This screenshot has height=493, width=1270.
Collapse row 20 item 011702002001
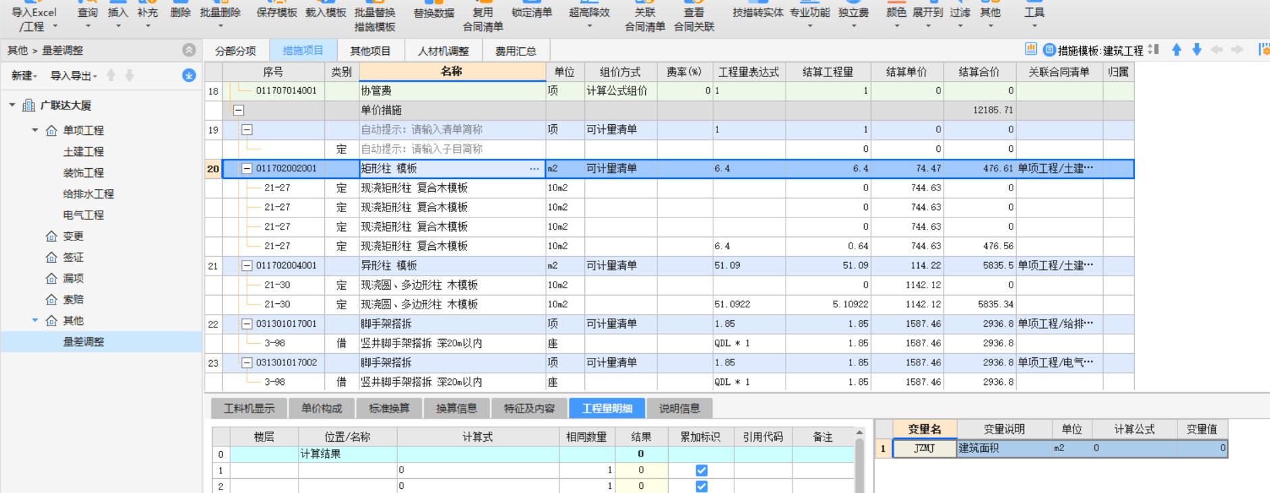point(247,169)
